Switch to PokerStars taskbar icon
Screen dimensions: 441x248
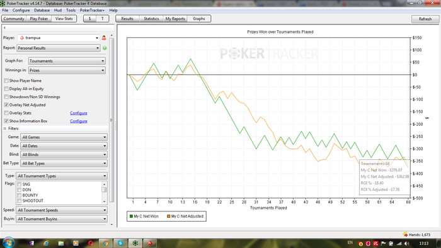click(x=150, y=243)
